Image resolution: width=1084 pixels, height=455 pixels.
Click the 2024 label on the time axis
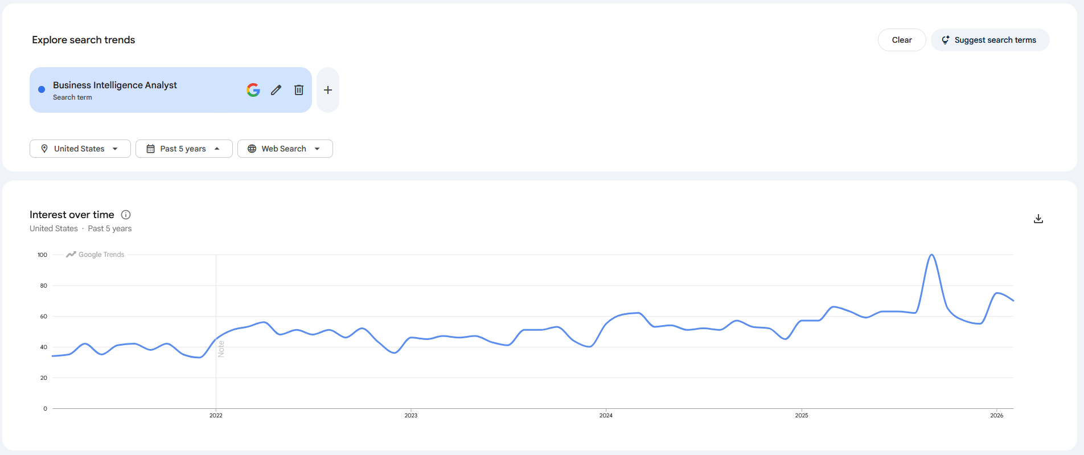pos(606,415)
